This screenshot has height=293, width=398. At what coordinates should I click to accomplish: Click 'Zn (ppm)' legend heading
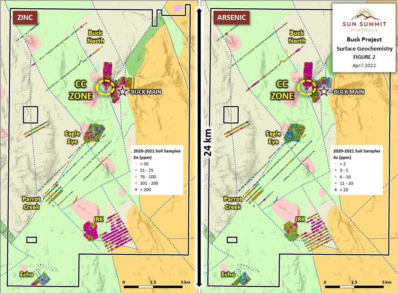tap(142, 157)
